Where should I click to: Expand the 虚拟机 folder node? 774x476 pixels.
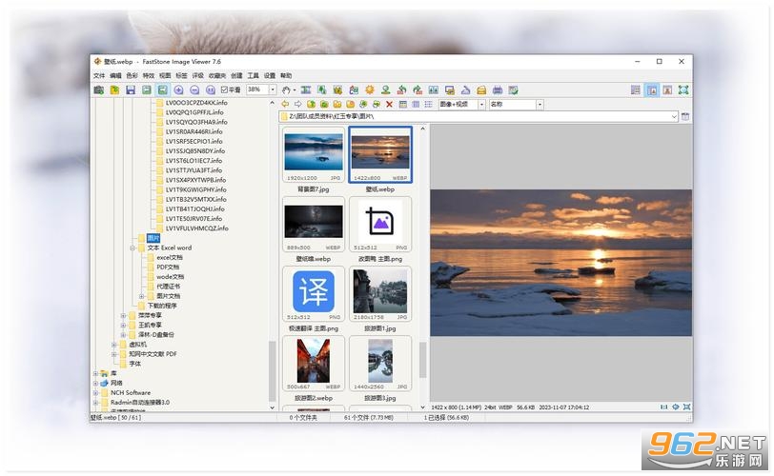(114, 345)
